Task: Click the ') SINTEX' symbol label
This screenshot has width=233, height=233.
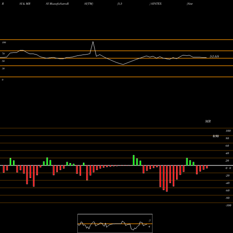Action: coord(156,4)
